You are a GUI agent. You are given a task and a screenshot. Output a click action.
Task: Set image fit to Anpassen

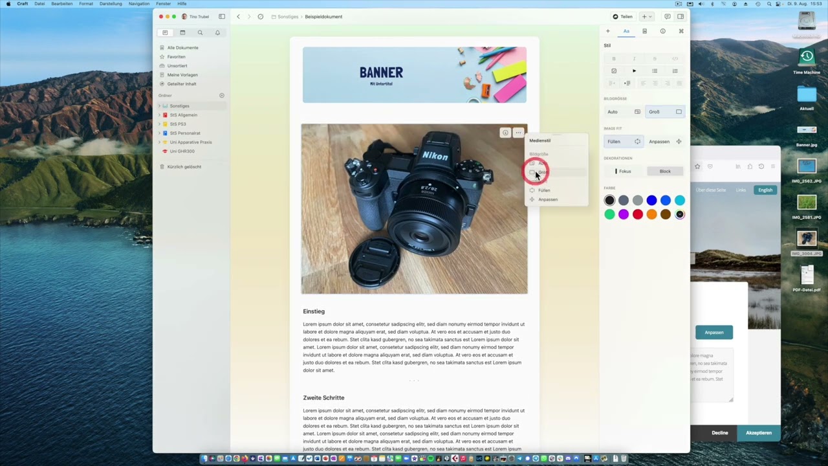[665, 141]
